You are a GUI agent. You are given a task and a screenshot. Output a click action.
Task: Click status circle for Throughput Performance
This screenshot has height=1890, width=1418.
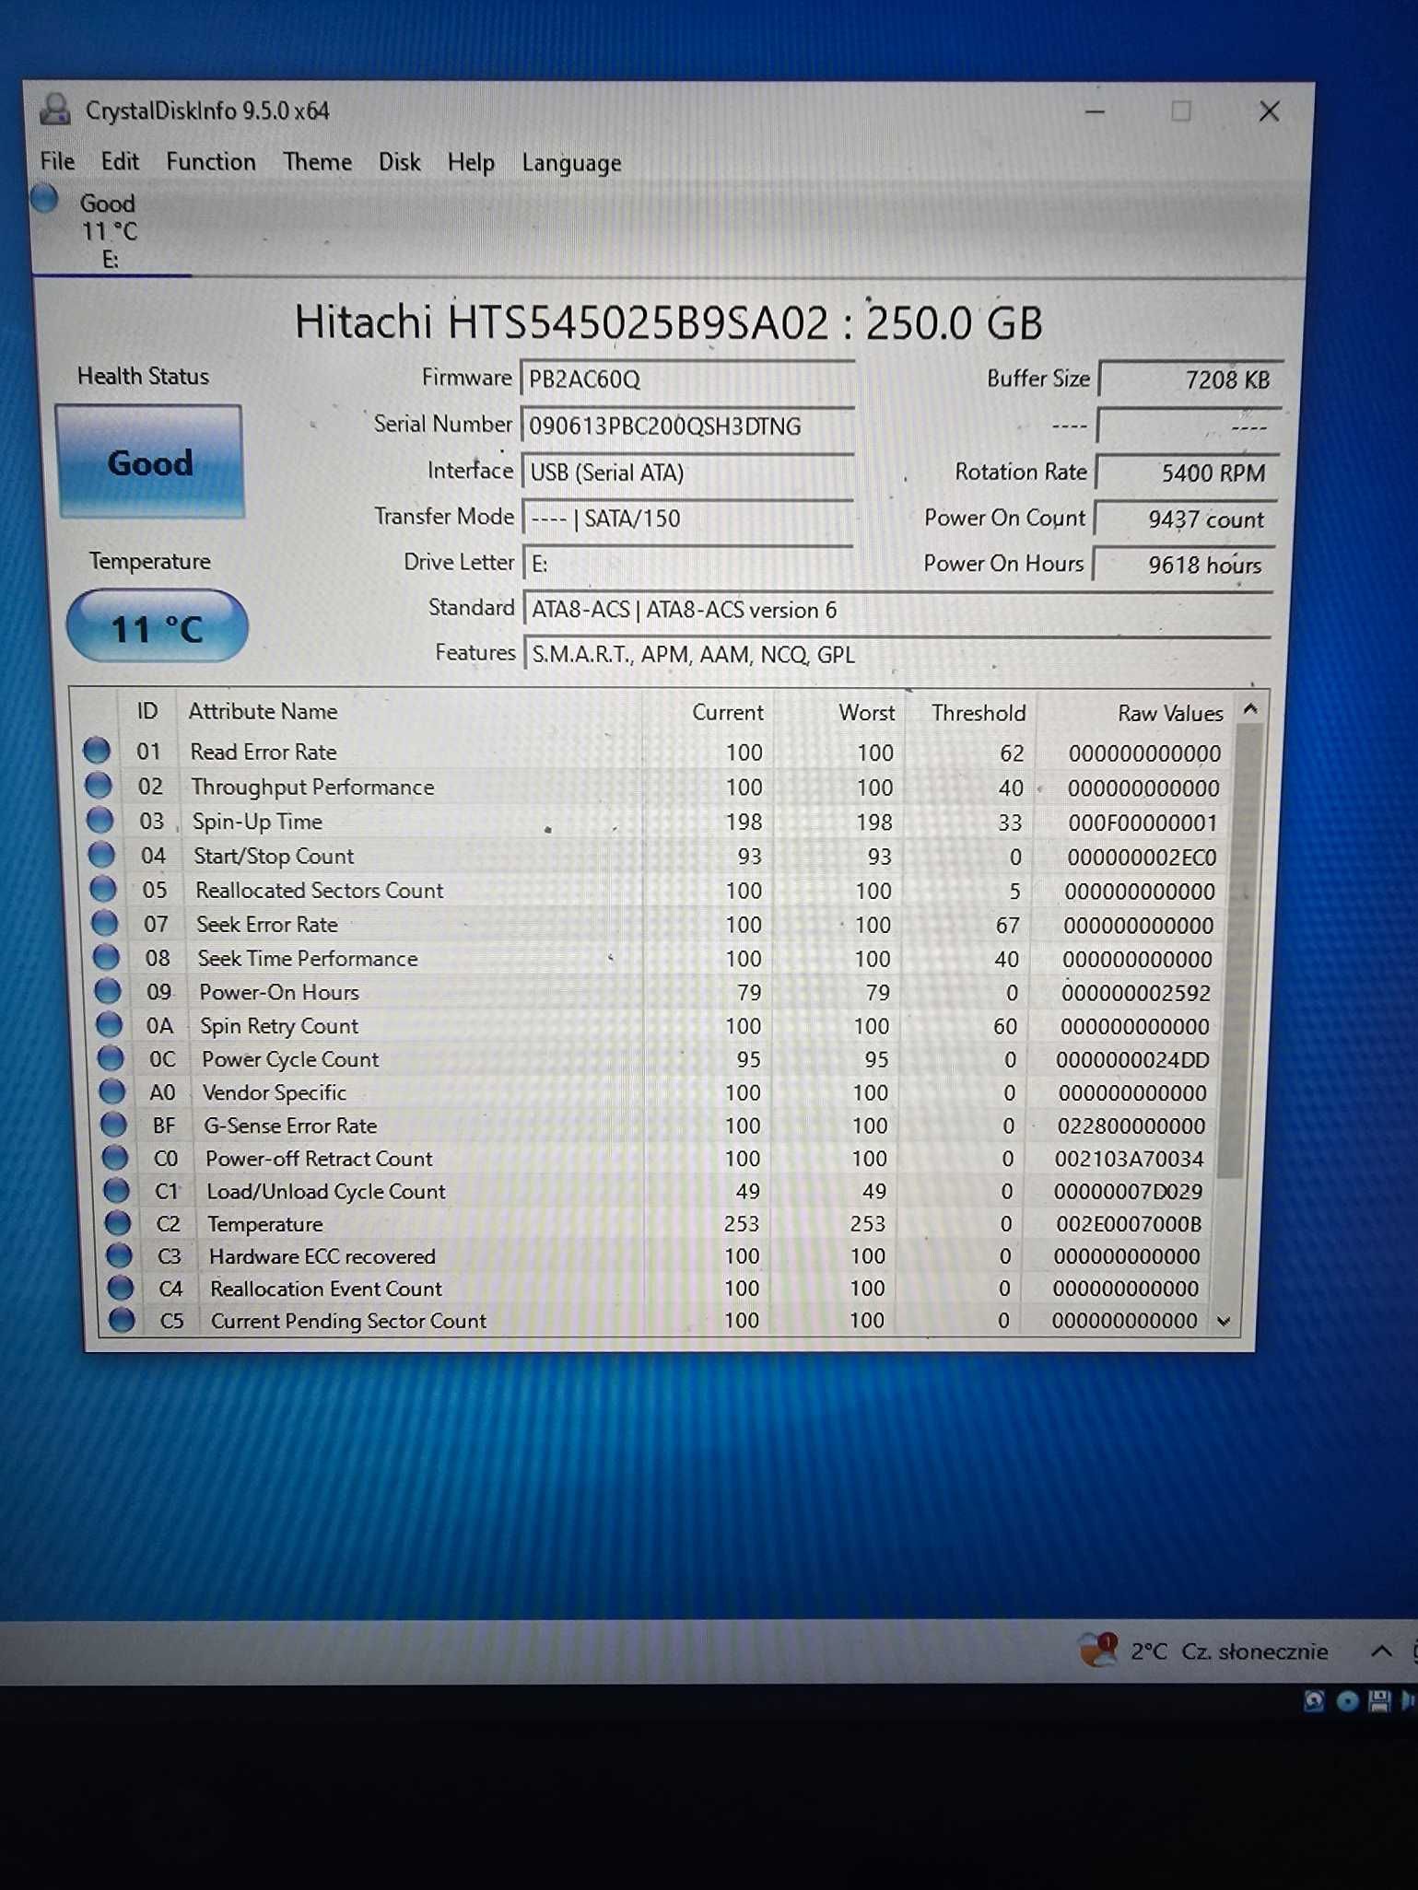coord(98,785)
